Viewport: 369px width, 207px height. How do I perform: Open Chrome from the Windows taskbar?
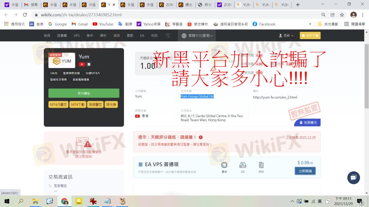tap(64, 201)
